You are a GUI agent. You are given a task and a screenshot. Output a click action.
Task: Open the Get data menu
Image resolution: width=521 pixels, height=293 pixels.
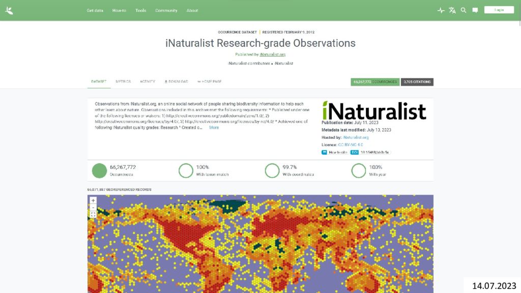95,11
